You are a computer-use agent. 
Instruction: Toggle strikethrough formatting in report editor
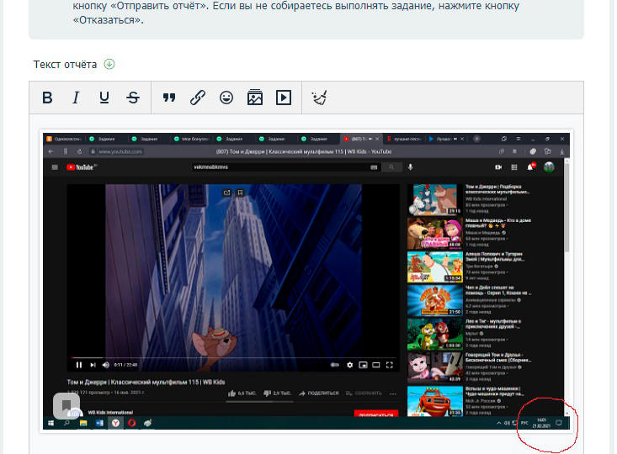point(133,98)
